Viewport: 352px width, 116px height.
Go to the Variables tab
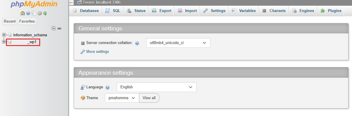[x=243, y=11]
